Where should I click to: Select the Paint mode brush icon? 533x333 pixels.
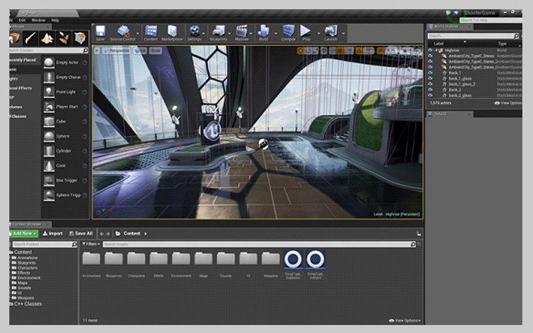pyautogui.click(x=30, y=38)
